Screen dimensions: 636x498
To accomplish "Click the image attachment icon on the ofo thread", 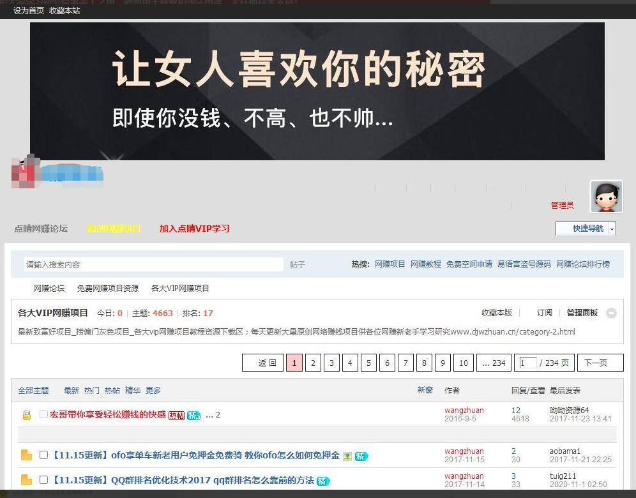I will point(347,456).
